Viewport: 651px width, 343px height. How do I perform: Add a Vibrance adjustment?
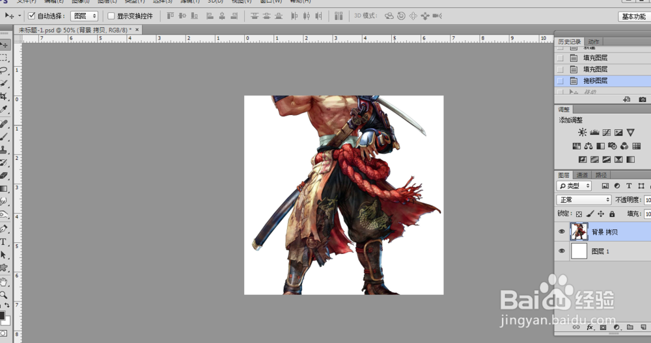point(631,133)
